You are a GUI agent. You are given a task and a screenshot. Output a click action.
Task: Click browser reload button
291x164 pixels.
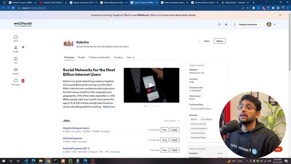pyautogui.click(x=13, y=8)
